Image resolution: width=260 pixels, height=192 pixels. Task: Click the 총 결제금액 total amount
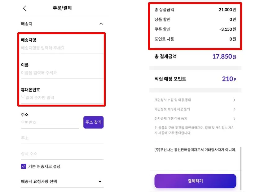pos(195,57)
